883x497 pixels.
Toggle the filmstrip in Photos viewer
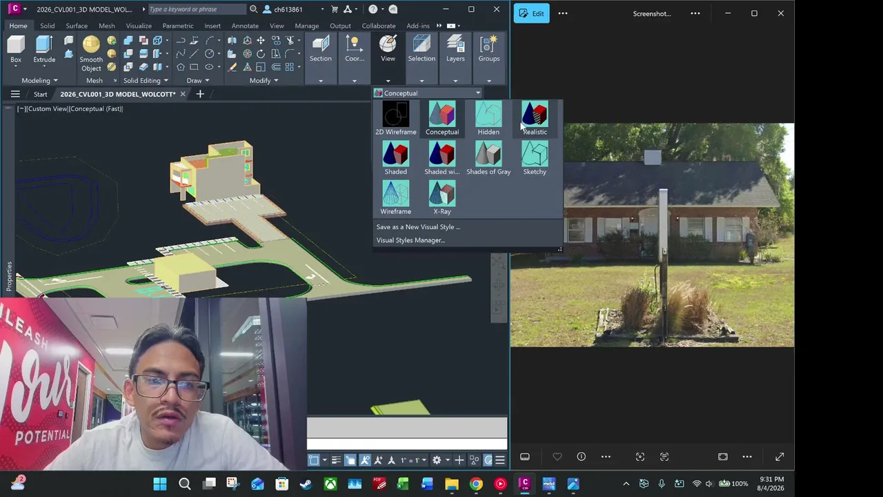point(525,457)
